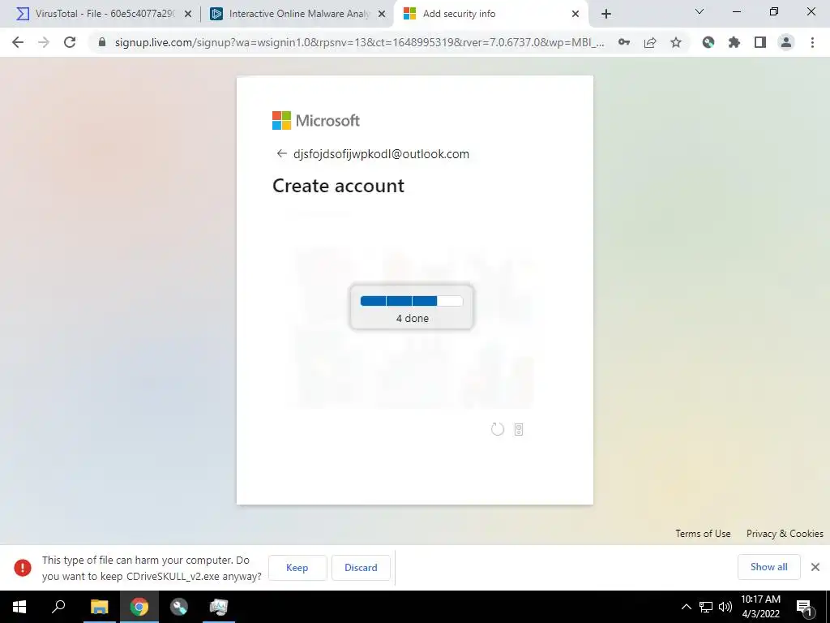Open saved passwords key icon
Image resolution: width=830 pixels, height=623 pixels.
(x=624, y=42)
